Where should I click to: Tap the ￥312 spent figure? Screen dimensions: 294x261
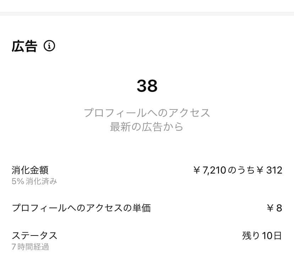point(269,170)
